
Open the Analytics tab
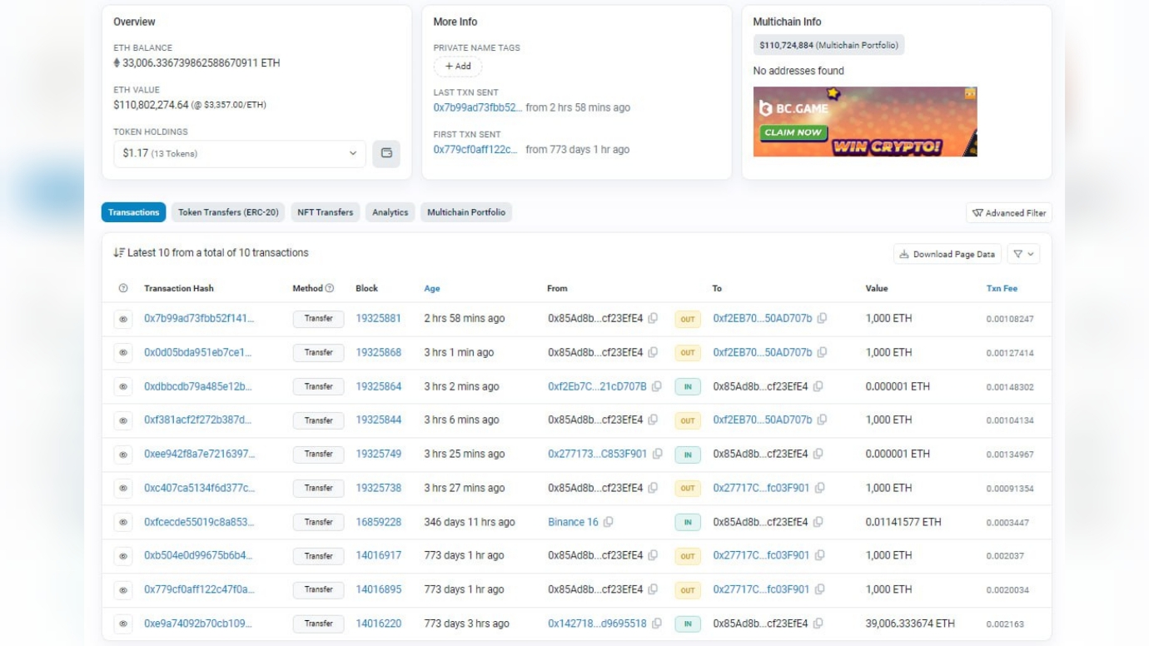(390, 212)
